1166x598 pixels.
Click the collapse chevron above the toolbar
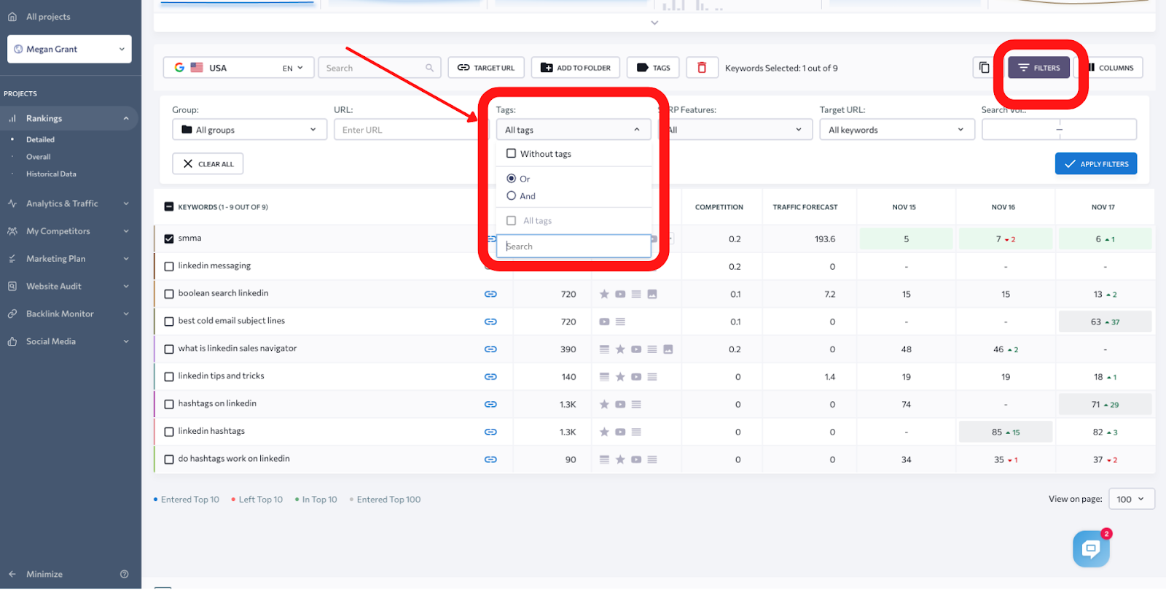click(x=654, y=23)
